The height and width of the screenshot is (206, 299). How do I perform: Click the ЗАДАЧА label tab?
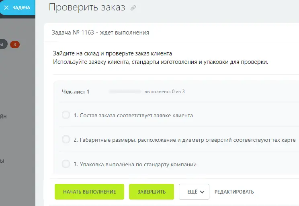point(21,8)
